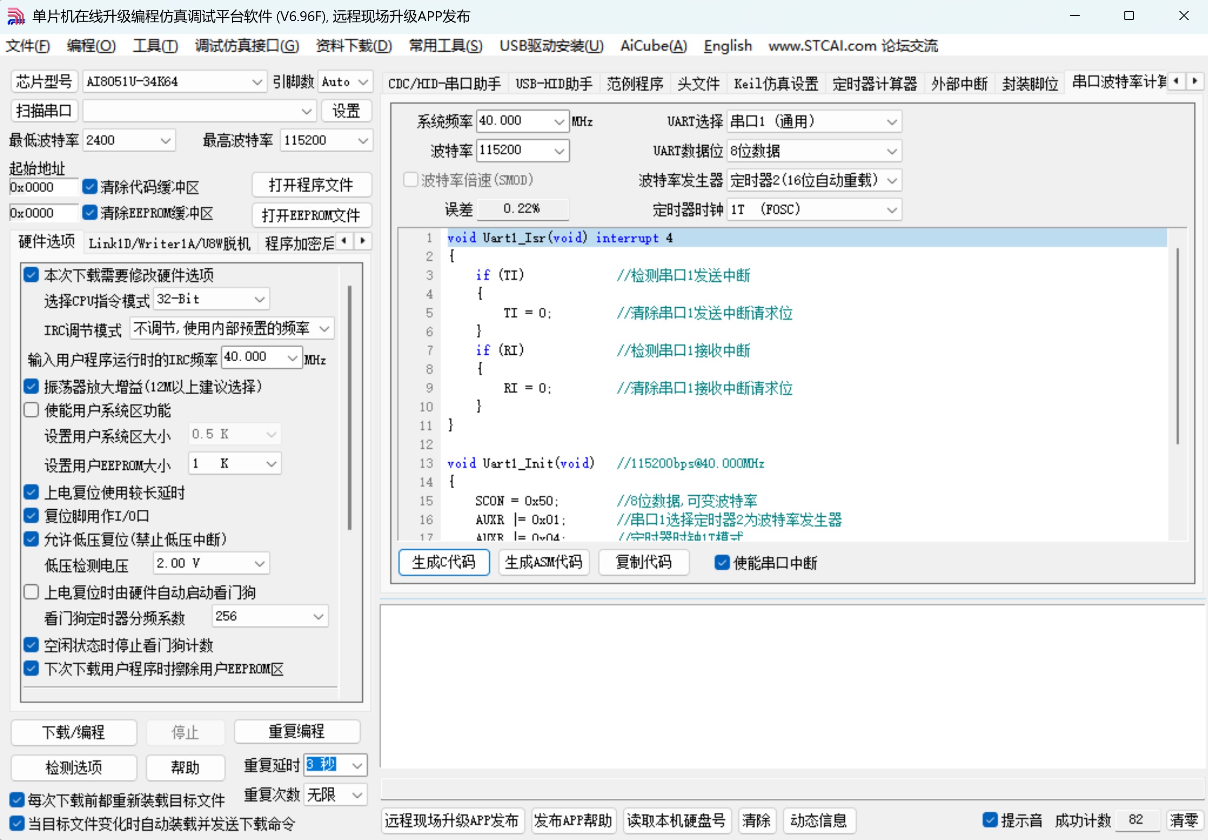Click the right arrow to scroll the tab strip
The width and height of the screenshot is (1208, 840).
coord(1195,82)
